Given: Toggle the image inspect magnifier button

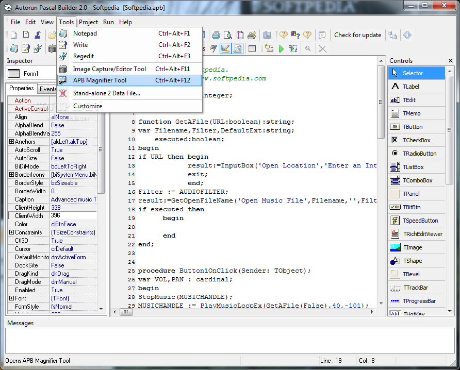Looking at the screenshot, I should click(237, 48).
